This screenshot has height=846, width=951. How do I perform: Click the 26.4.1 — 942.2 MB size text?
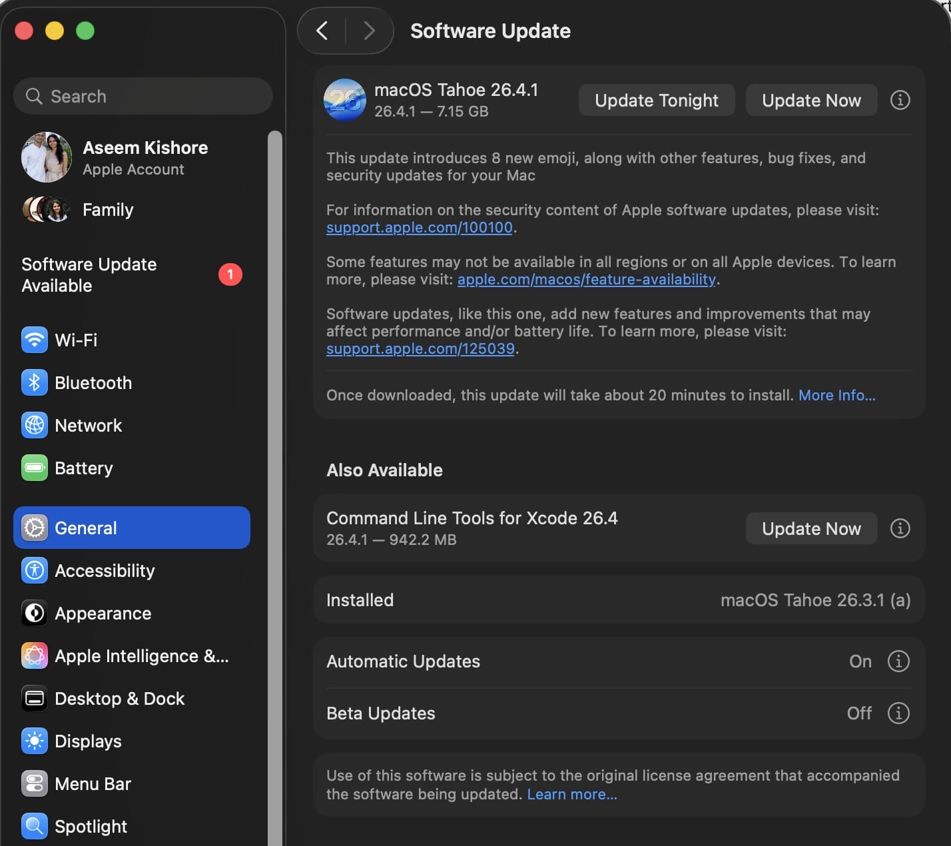392,540
